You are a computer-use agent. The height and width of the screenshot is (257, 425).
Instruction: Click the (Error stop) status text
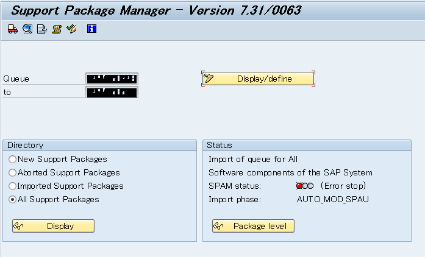[343, 186]
